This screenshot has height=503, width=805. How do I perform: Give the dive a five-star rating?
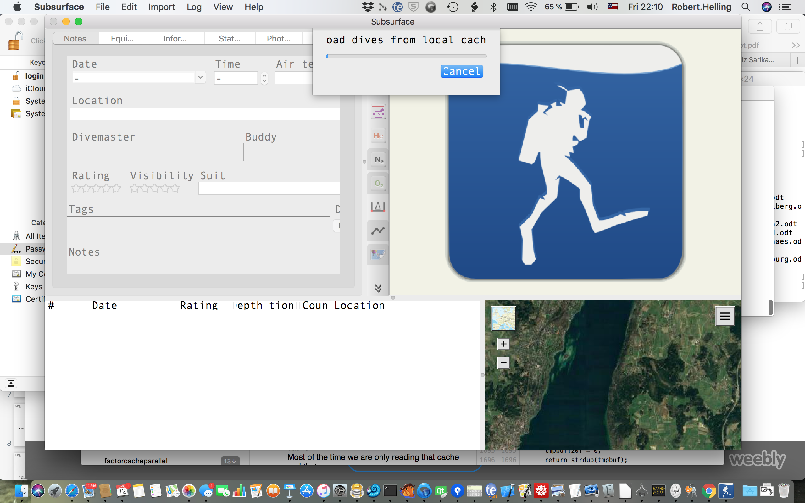click(117, 188)
